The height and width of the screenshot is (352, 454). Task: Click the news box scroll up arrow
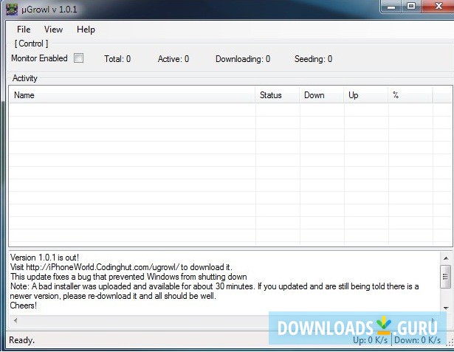point(446,258)
